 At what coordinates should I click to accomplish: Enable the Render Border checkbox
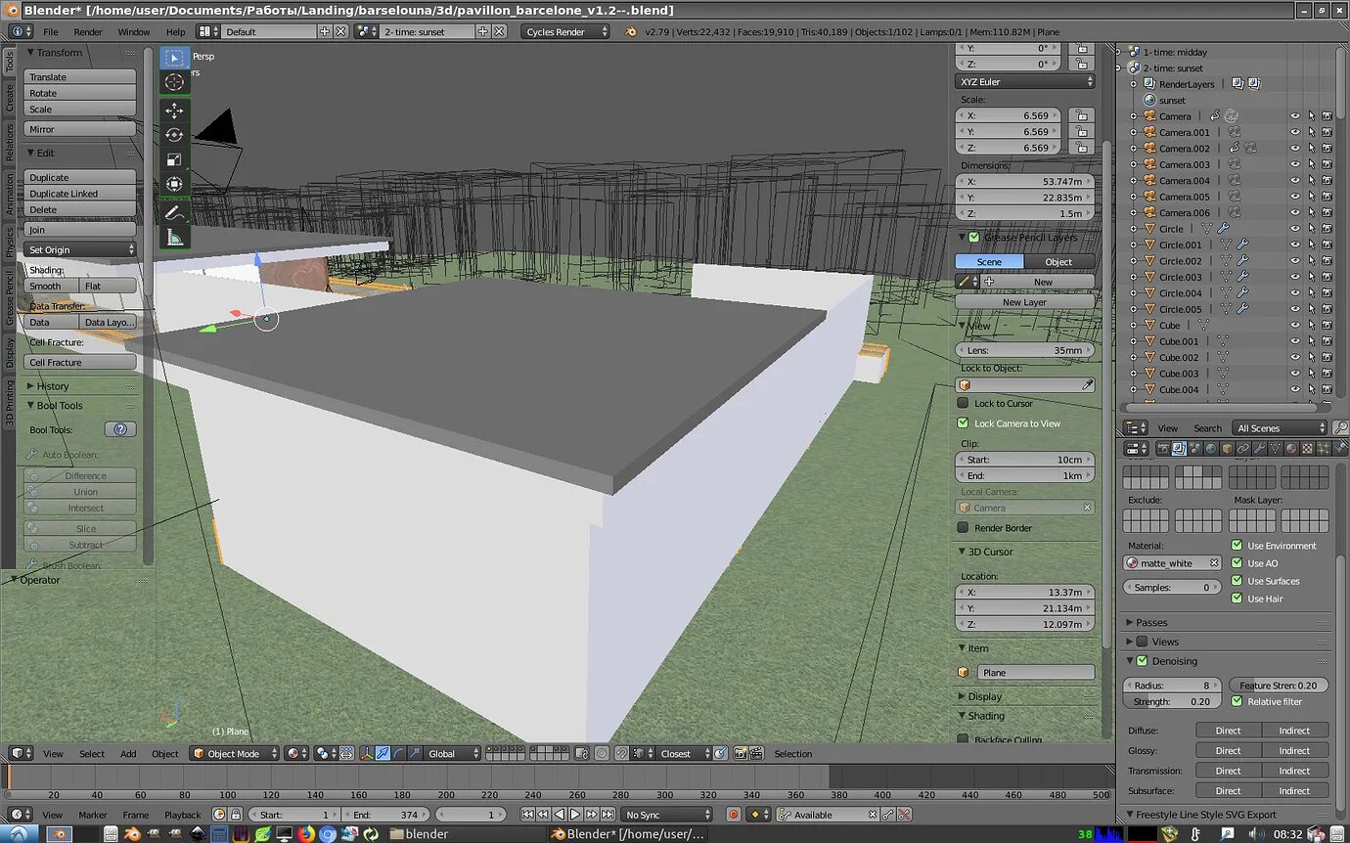[963, 528]
